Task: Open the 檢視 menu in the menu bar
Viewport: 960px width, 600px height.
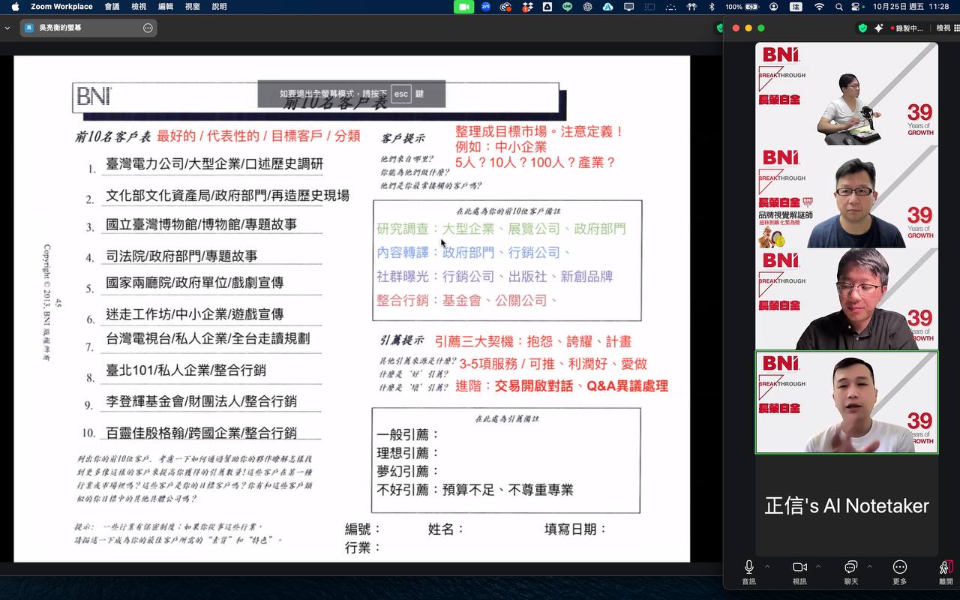Action: click(x=139, y=6)
